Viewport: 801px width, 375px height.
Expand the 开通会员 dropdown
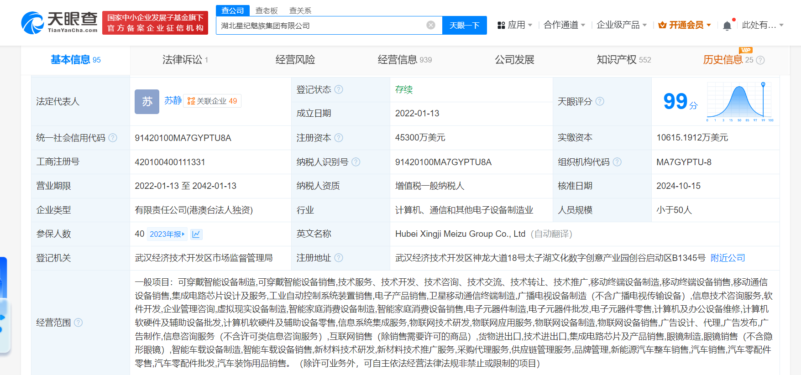click(x=685, y=25)
